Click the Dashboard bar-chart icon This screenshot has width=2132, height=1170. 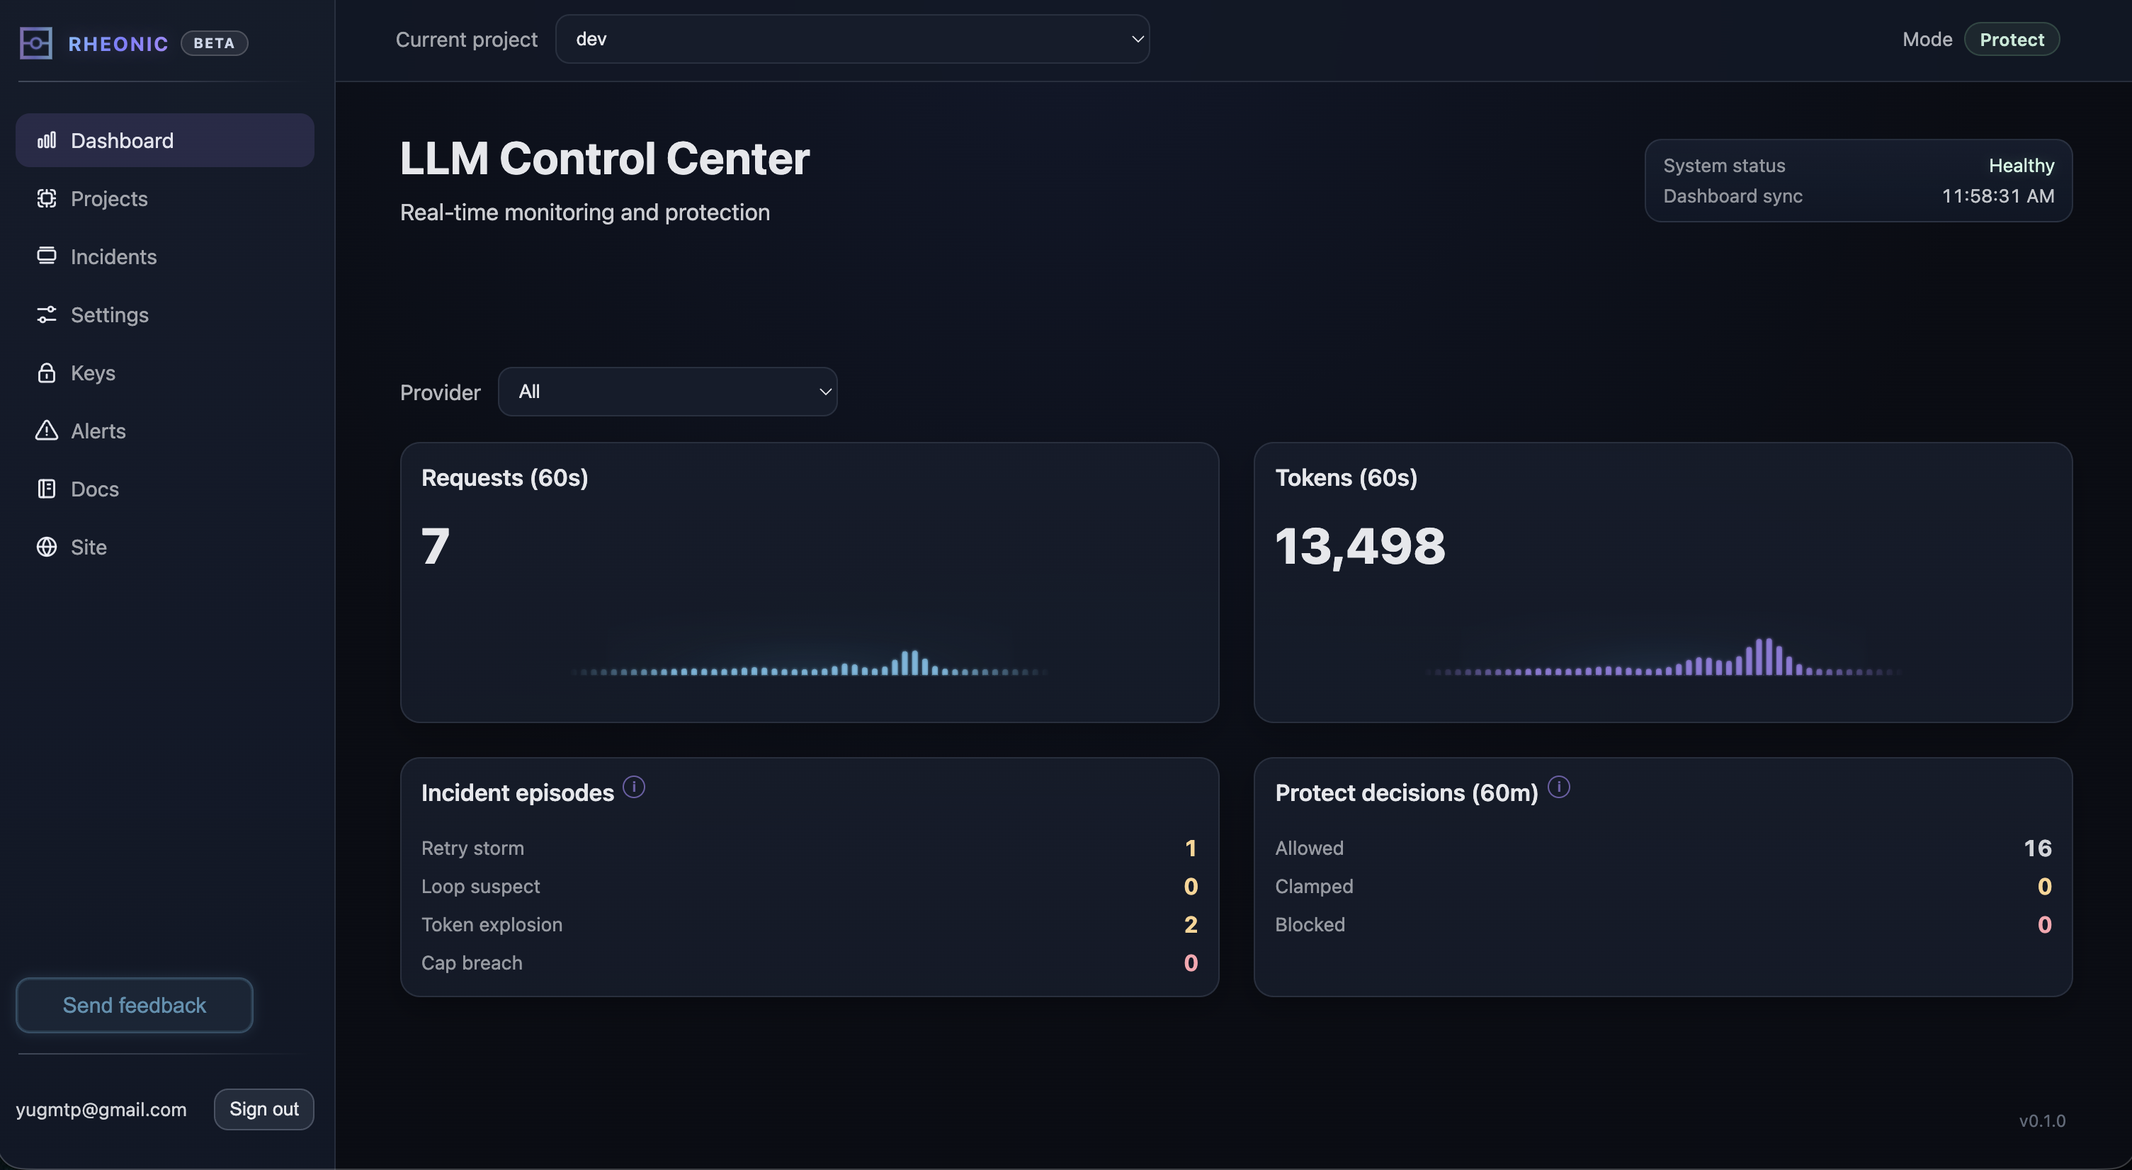[x=46, y=140]
